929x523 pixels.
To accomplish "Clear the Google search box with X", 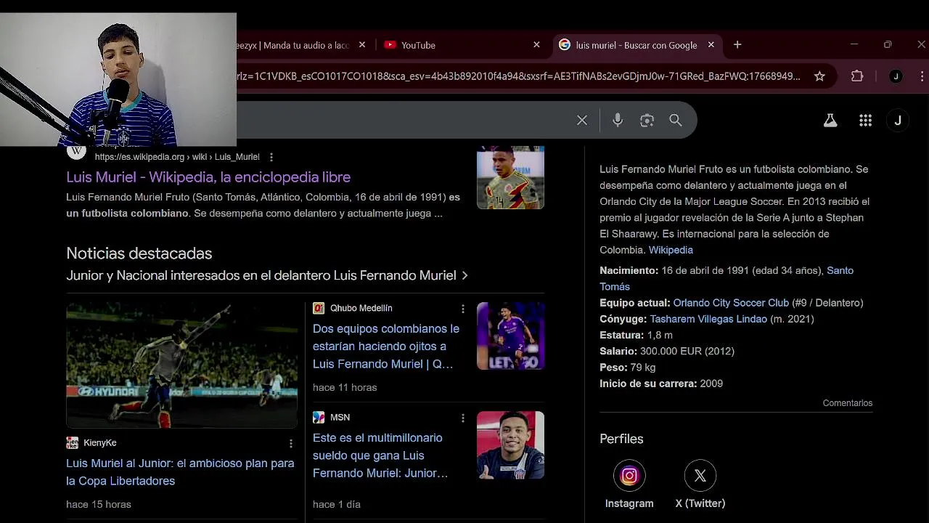I will tap(582, 121).
